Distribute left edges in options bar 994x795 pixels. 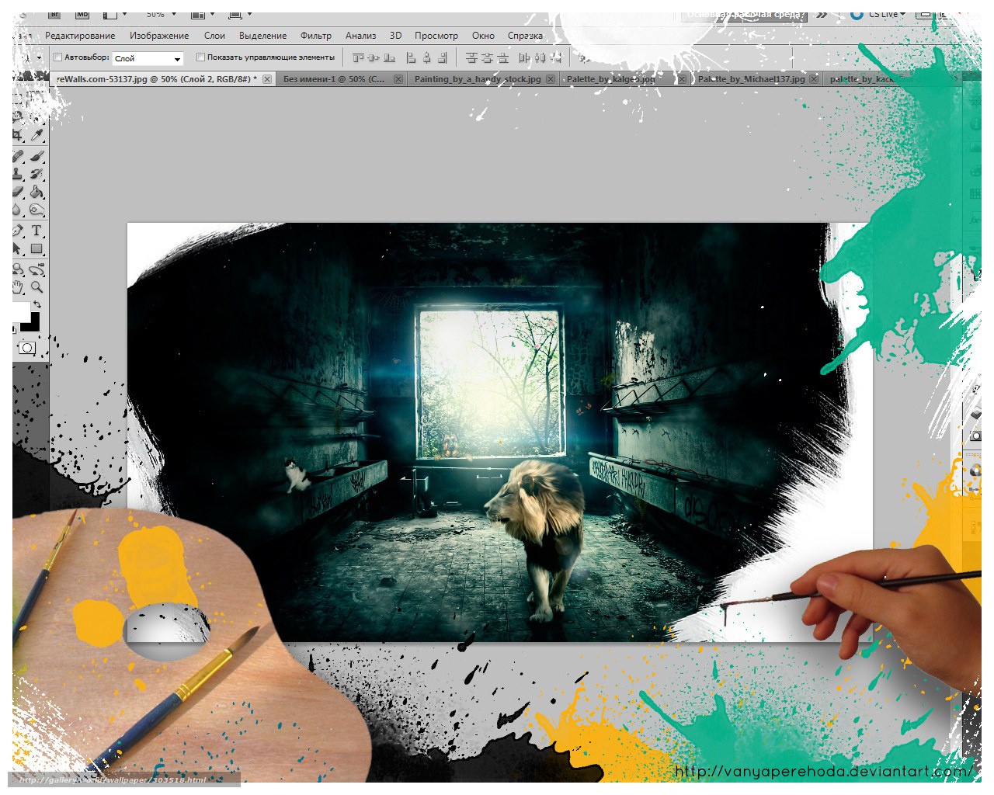525,57
